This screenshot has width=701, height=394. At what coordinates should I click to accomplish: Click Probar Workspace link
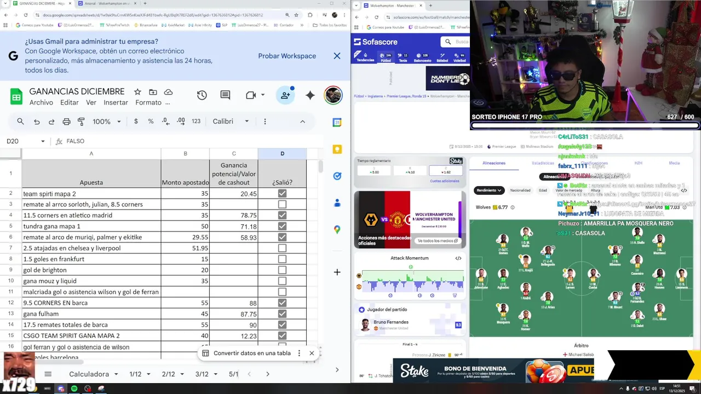pyautogui.click(x=287, y=56)
